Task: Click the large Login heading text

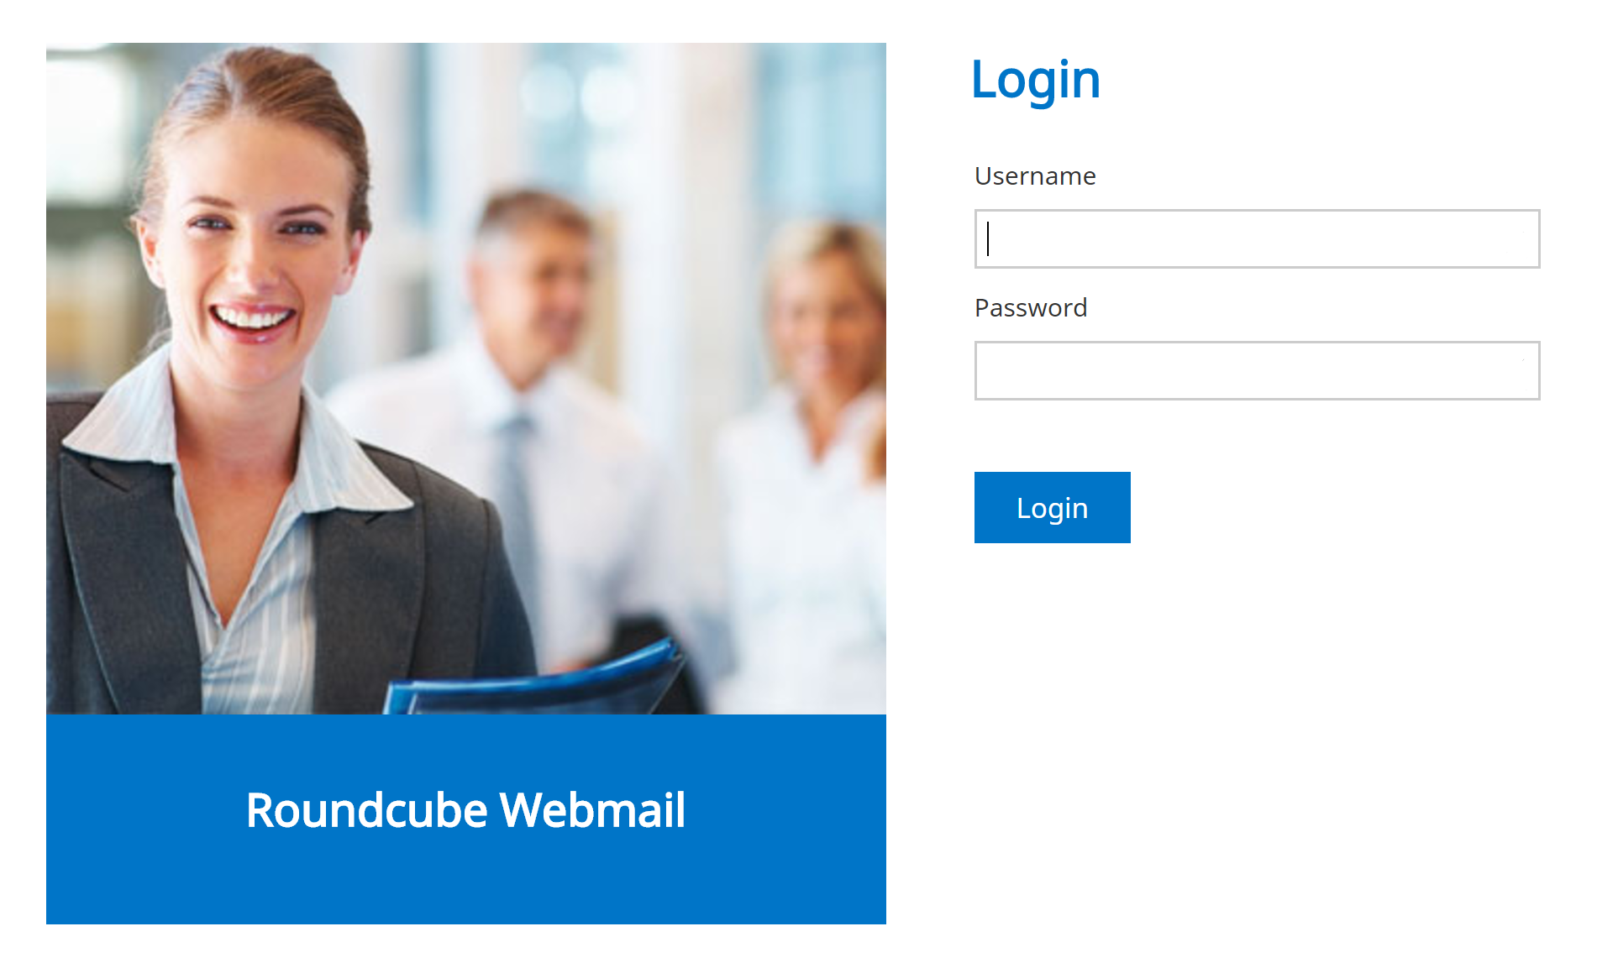Action: (x=1035, y=81)
